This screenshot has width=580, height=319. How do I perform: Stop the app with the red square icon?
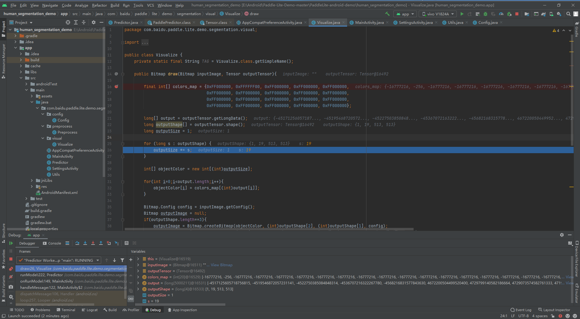(x=517, y=14)
